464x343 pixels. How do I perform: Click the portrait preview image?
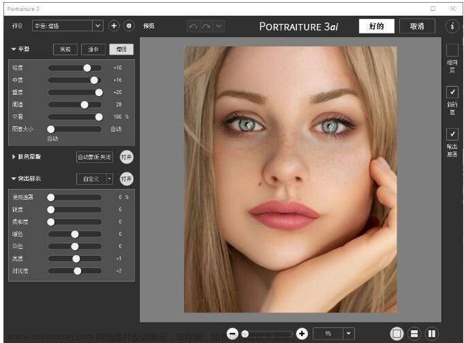290,179
